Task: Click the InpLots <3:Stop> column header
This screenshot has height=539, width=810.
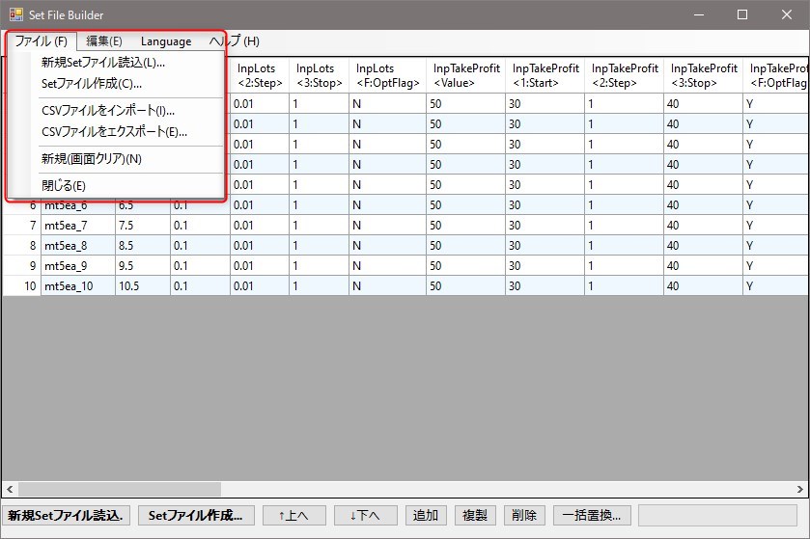Action: click(x=319, y=75)
